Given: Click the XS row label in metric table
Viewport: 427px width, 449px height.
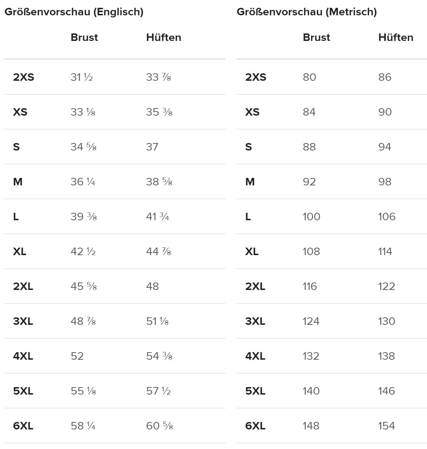Looking at the screenshot, I should pos(252,112).
